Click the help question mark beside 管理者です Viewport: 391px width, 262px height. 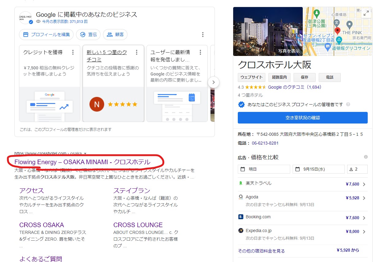coord(348,105)
